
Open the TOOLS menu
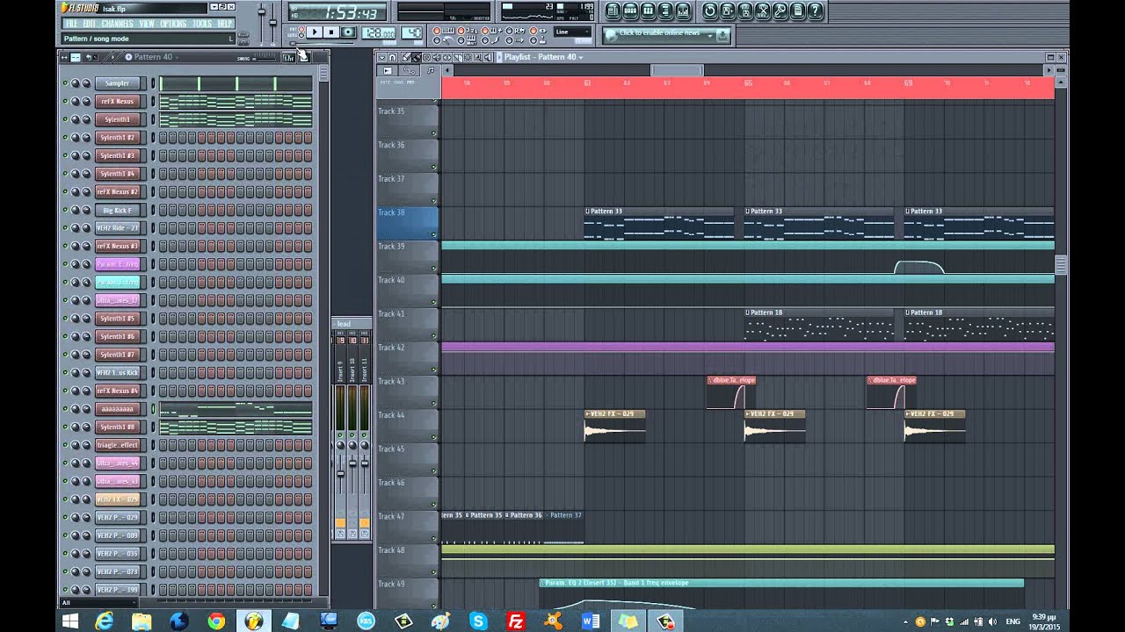202,24
